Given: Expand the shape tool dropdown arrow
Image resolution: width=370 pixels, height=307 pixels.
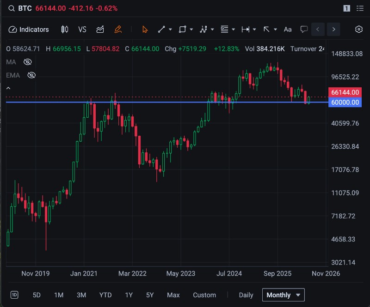Looking at the screenshot, I should (191, 30).
